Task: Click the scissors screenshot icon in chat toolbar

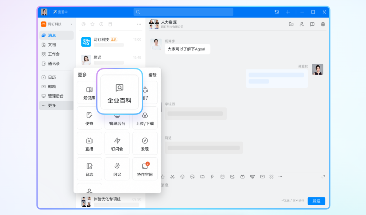Action: click(172, 177)
